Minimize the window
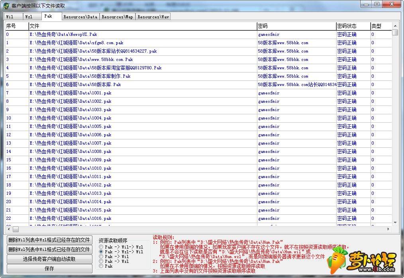The image size is (404, 278). [366, 4]
